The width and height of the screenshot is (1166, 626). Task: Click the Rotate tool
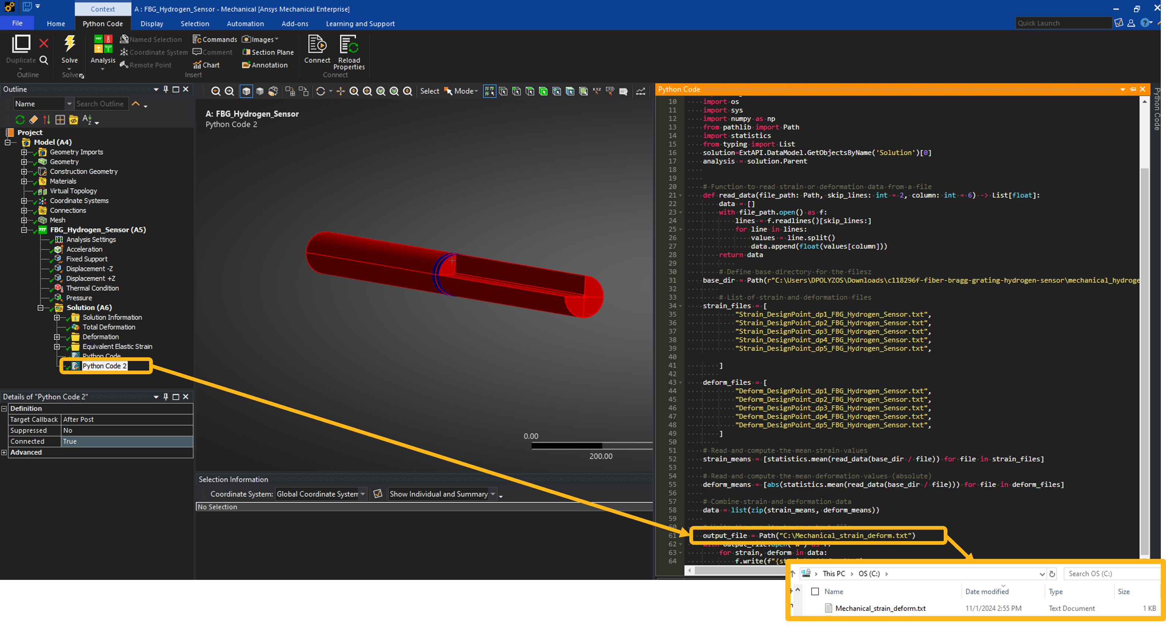tap(320, 91)
